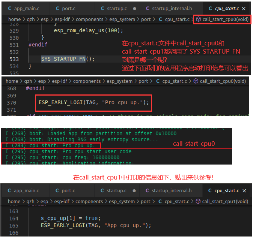The height and width of the screenshot is (238, 253).
Task: Click cube icon before call_start_cpu0 above line 368
Action: click(196, 81)
